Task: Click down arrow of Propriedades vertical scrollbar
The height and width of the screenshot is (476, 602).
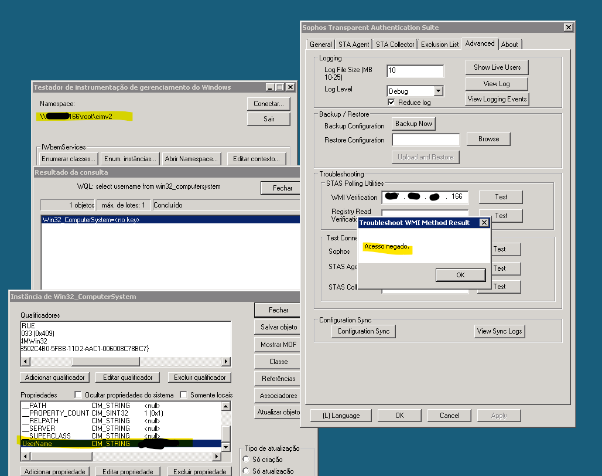Action: 226,447
